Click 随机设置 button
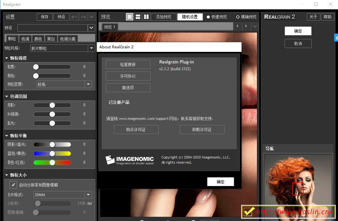This screenshot has height=221, width=338. (x=190, y=17)
